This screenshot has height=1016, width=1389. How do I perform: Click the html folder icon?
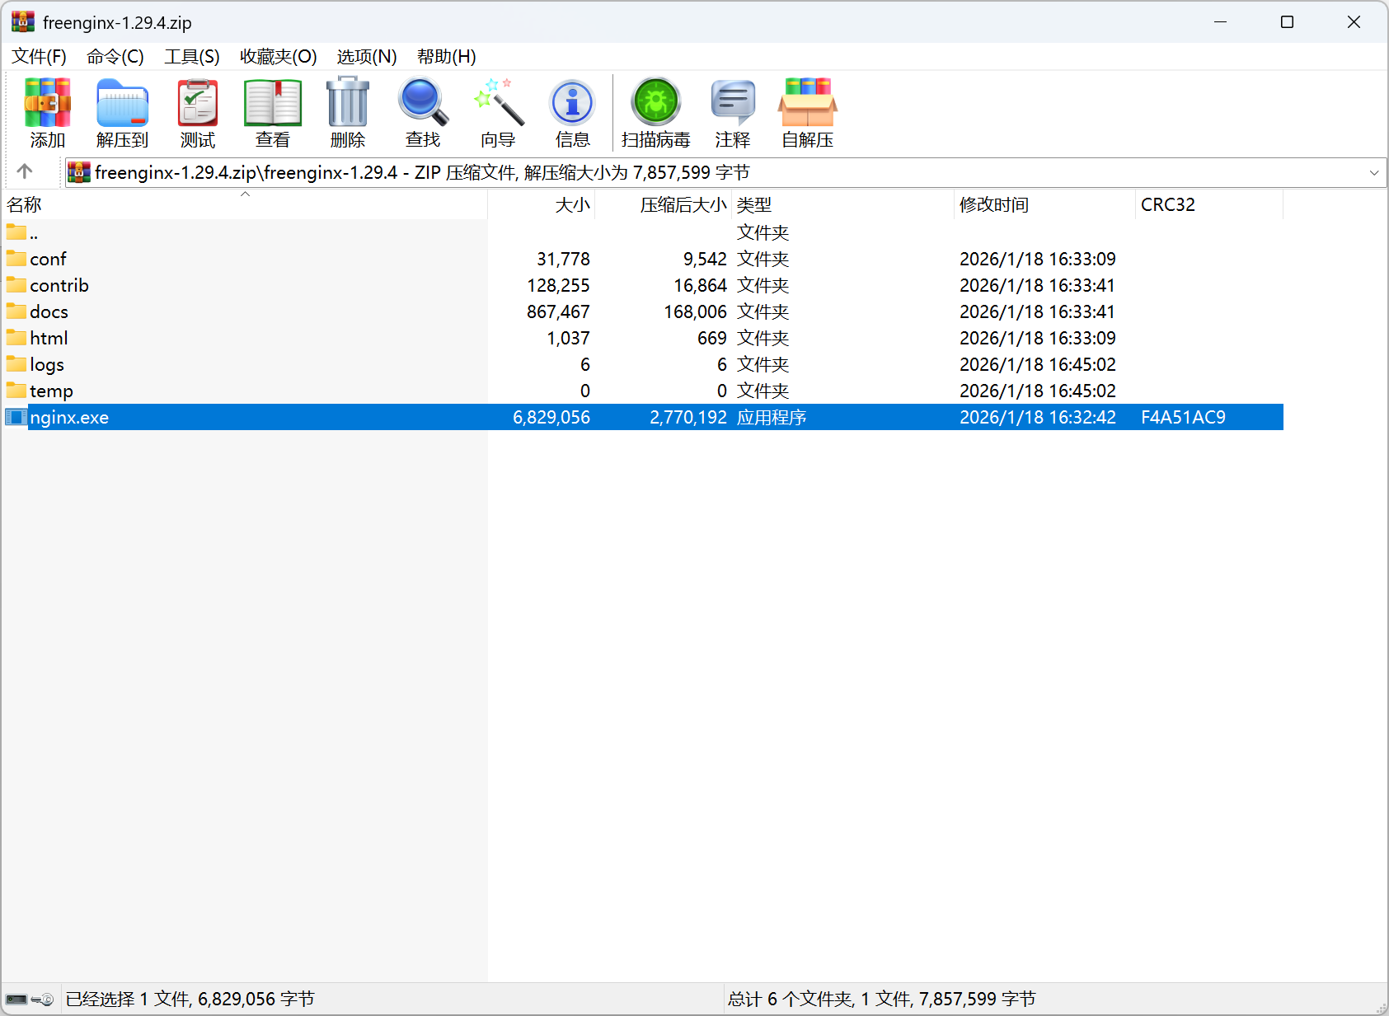coord(16,338)
